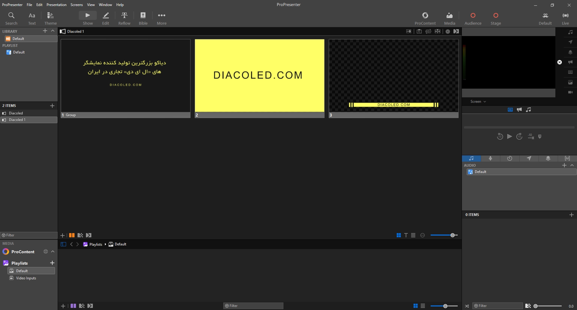The width and height of the screenshot is (577, 310).
Task: Switch to Reflow view
Action: [x=124, y=19]
